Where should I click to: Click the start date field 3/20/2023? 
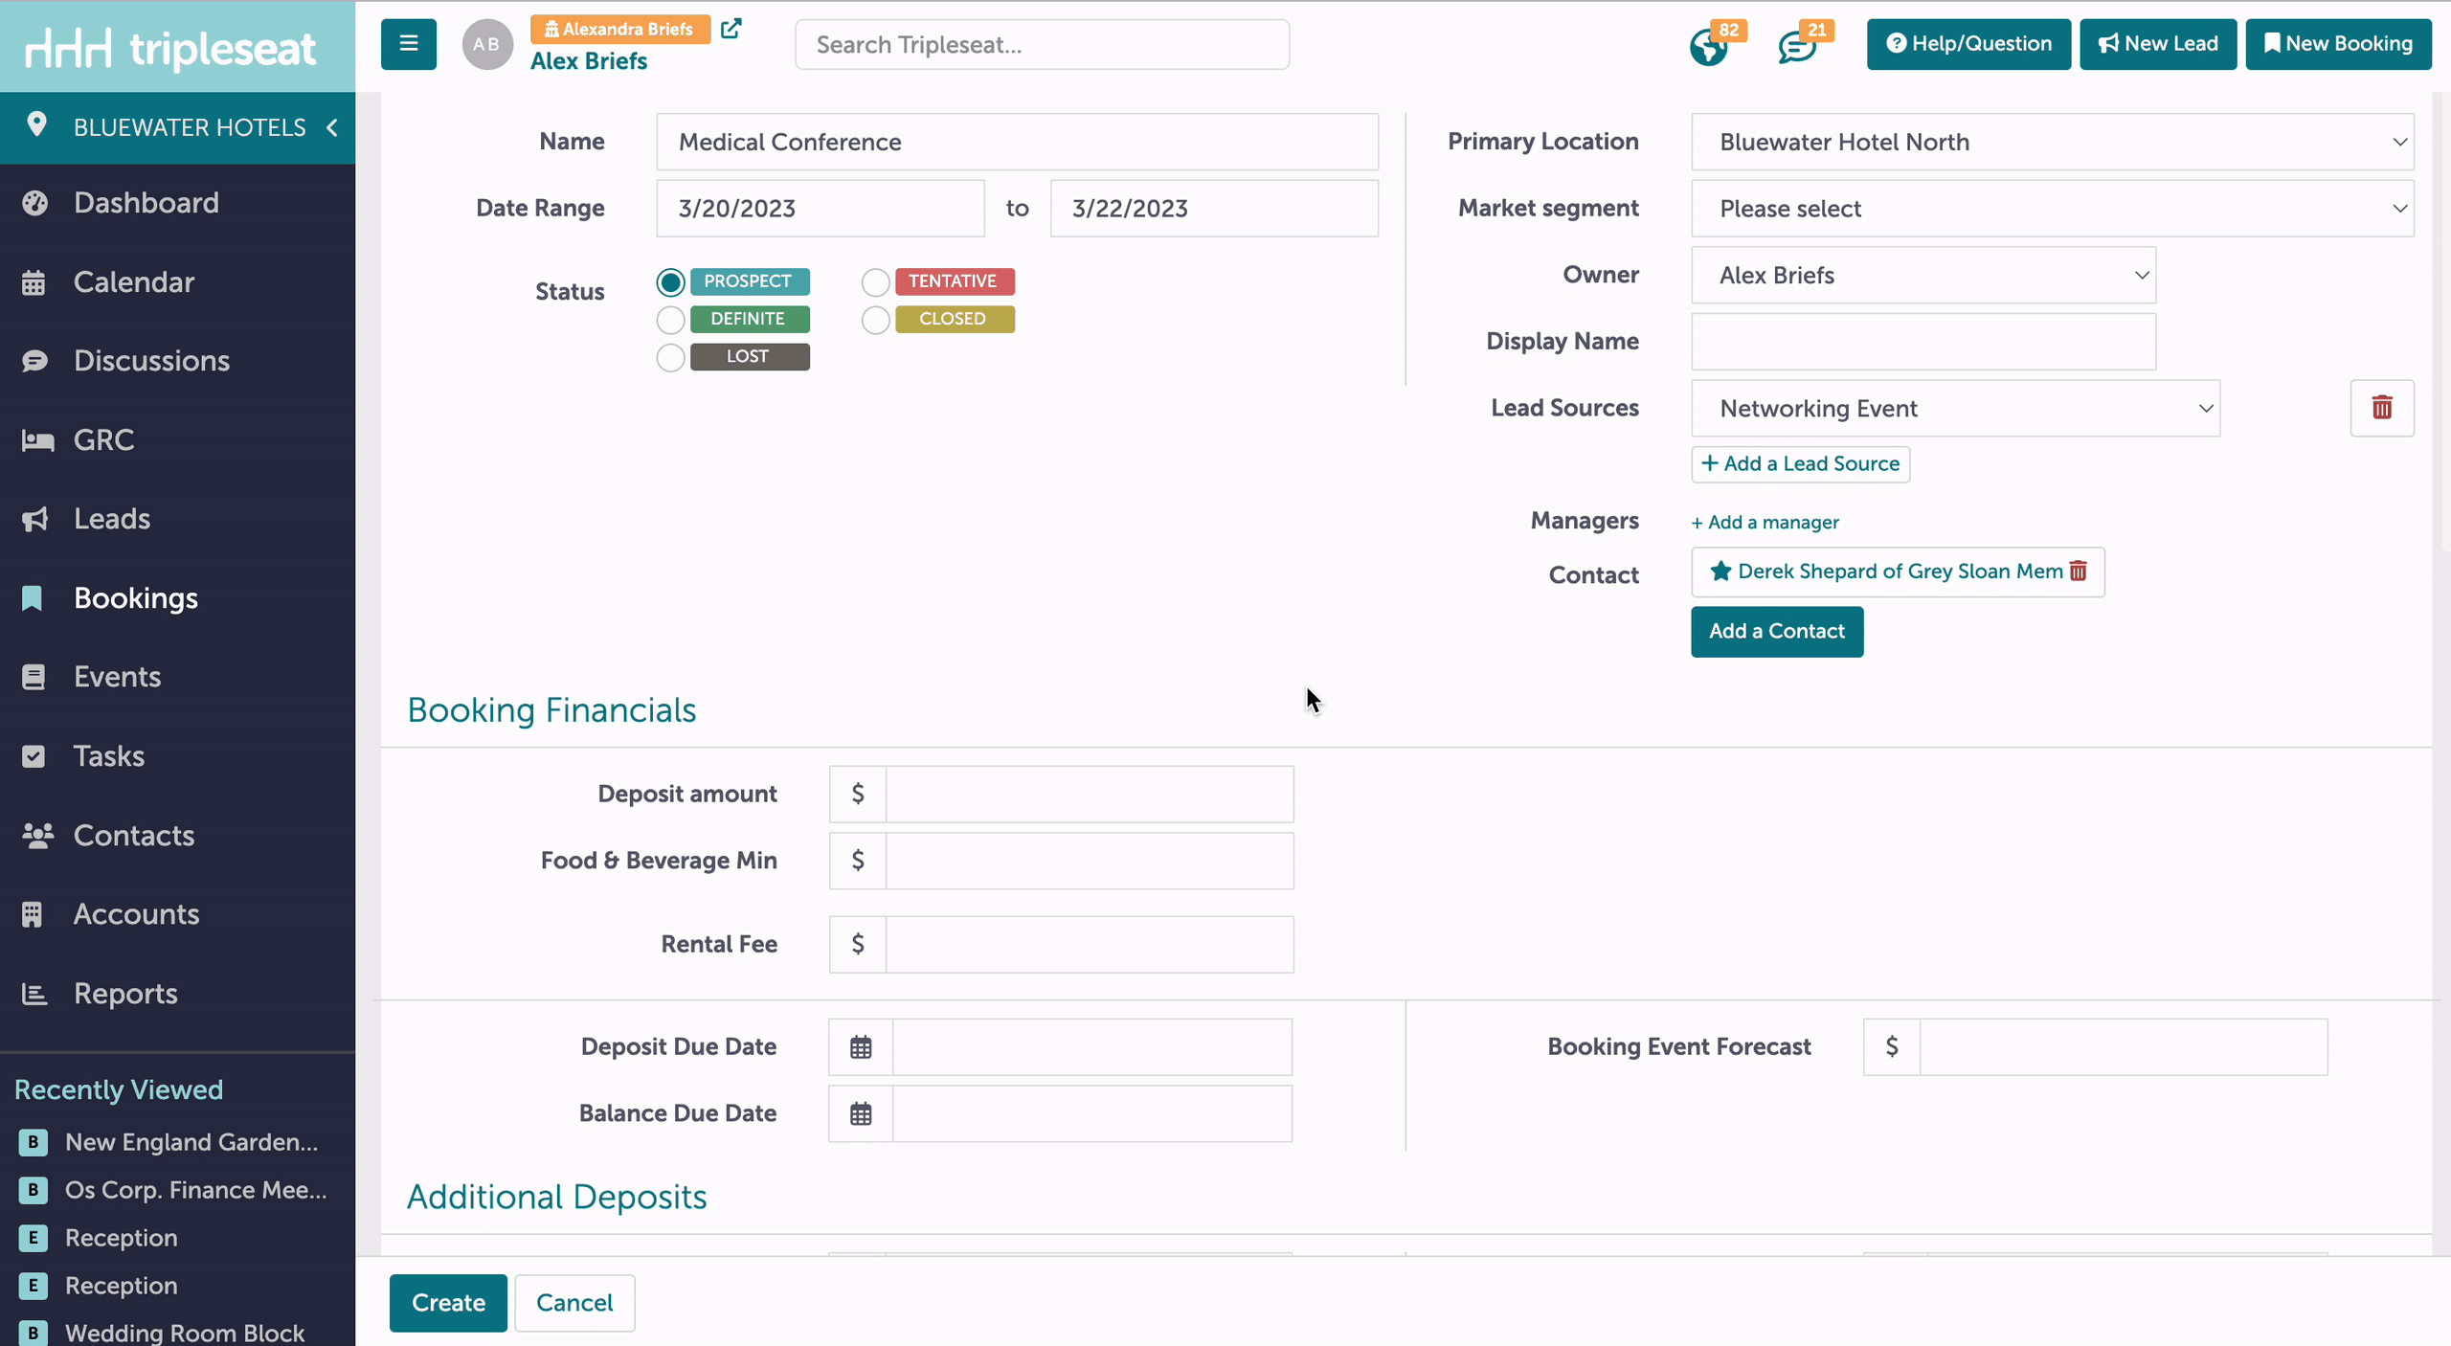(x=820, y=209)
